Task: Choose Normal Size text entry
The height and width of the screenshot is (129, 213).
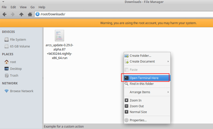Action: pos(138,112)
